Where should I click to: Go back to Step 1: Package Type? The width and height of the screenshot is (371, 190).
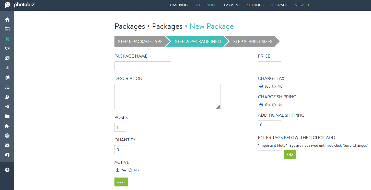[141, 41]
